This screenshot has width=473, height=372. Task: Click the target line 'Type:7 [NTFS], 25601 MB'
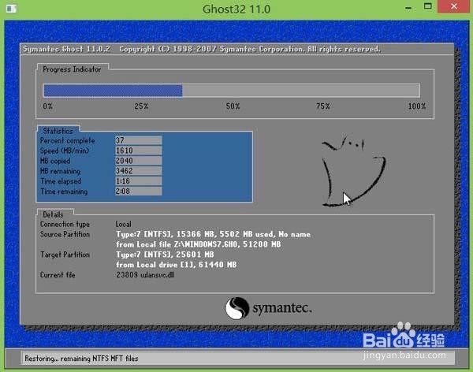click(165, 255)
